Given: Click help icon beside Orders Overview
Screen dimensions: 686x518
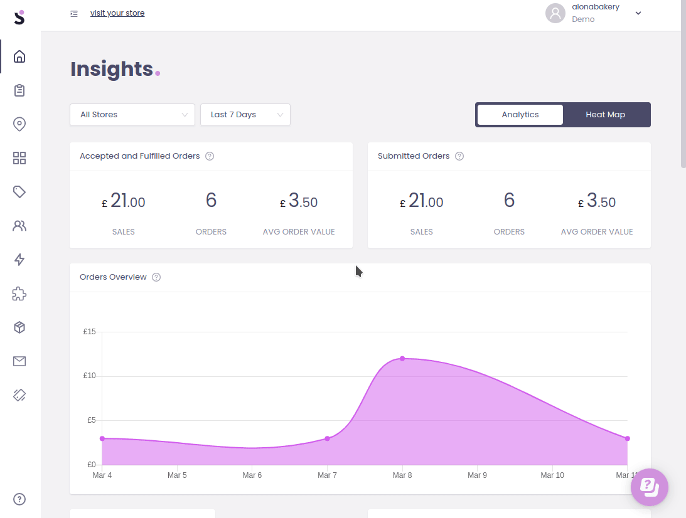Looking at the screenshot, I should coord(156,277).
